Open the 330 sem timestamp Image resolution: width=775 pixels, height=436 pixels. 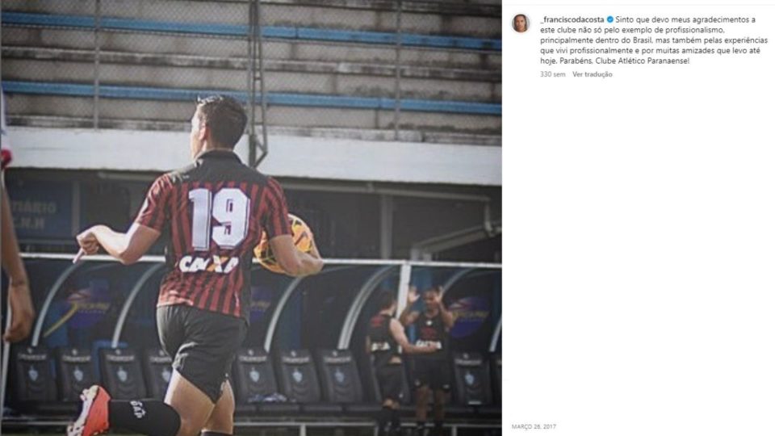tap(552, 74)
